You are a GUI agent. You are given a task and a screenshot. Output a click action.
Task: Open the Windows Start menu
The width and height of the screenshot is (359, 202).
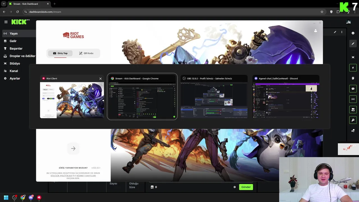pos(6,198)
